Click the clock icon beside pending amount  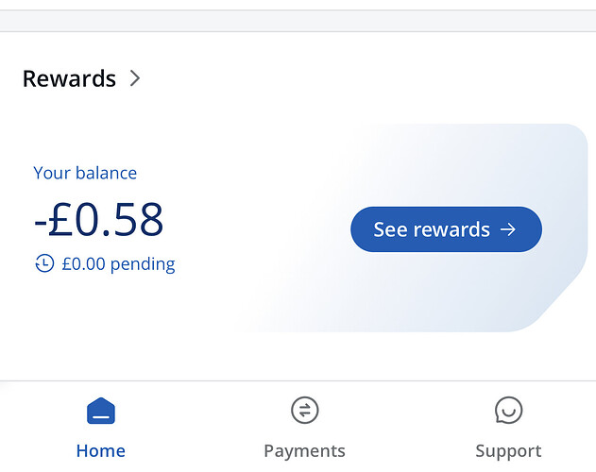click(x=44, y=263)
